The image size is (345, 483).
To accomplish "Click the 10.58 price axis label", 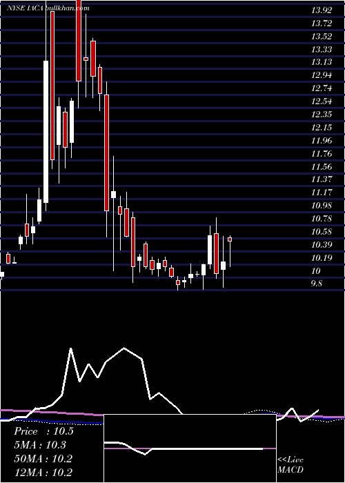I will pyautogui.click(x=322, y=232).
